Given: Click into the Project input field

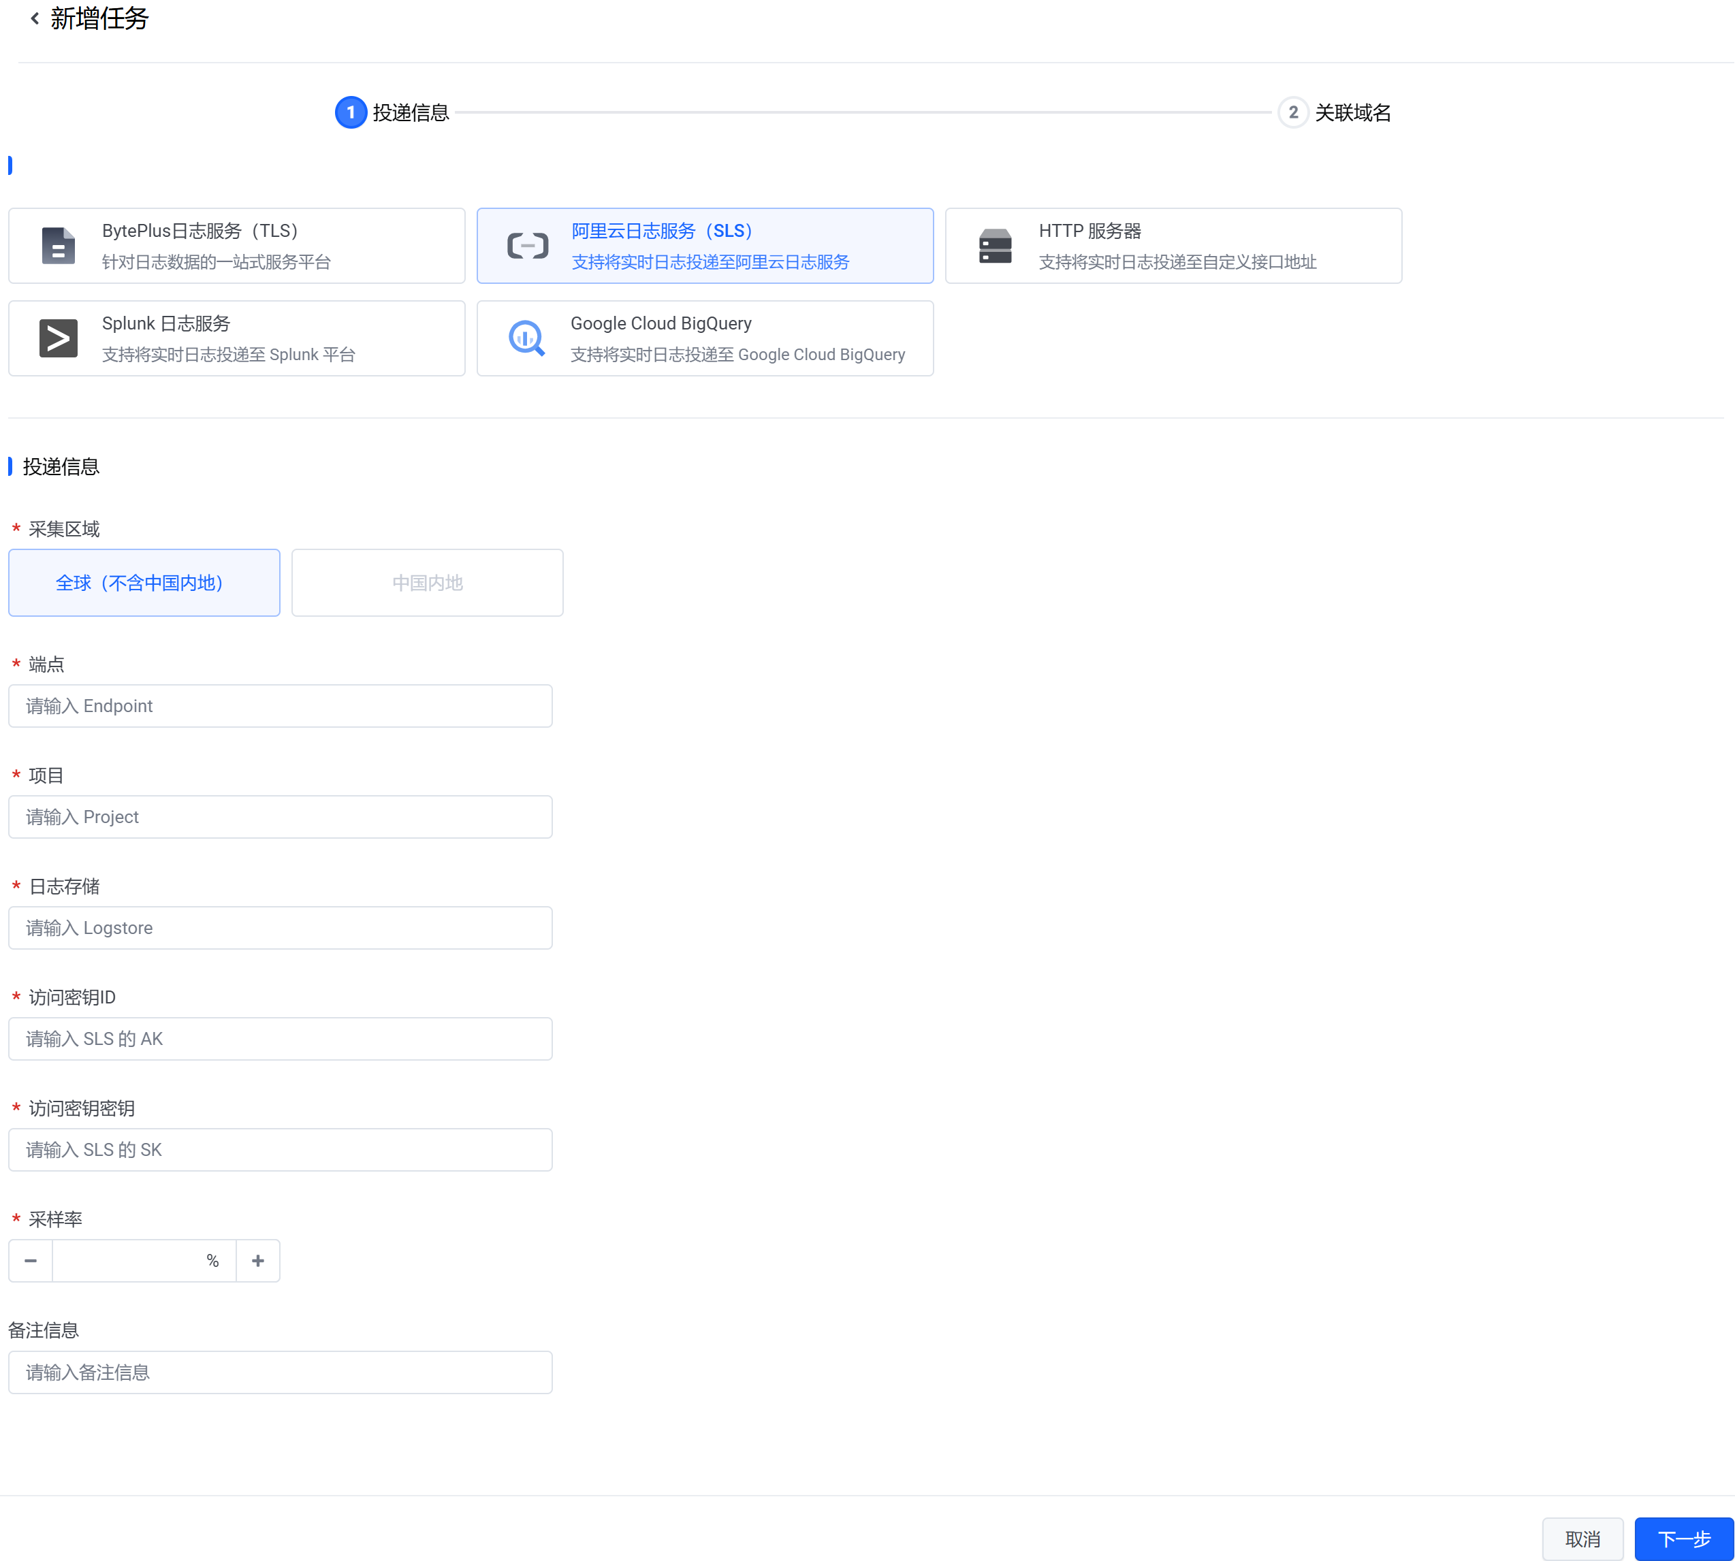Looking at the screenshot, I should point(281,816).
